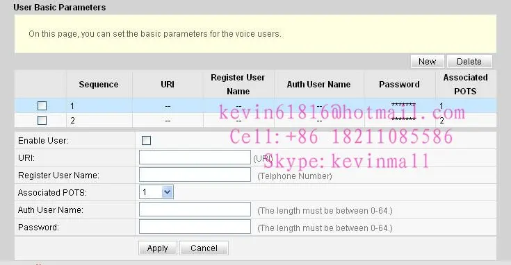Focus the Password input field
This screenshot has width=511, height=265.
[195, 227]
